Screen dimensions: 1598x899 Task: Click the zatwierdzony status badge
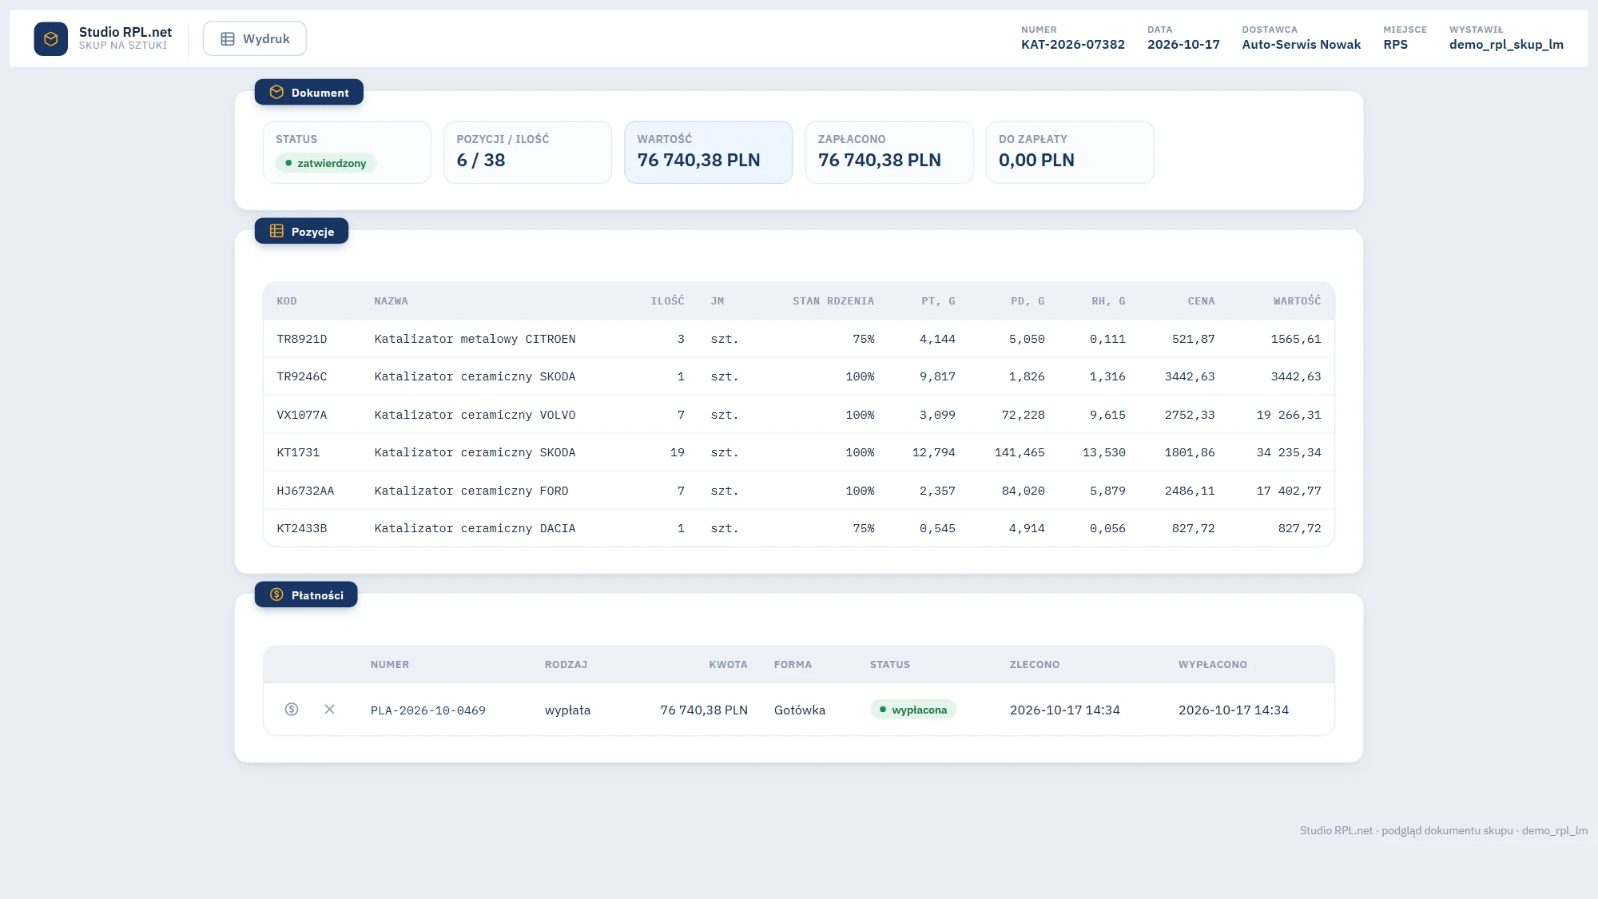(326, 163)
